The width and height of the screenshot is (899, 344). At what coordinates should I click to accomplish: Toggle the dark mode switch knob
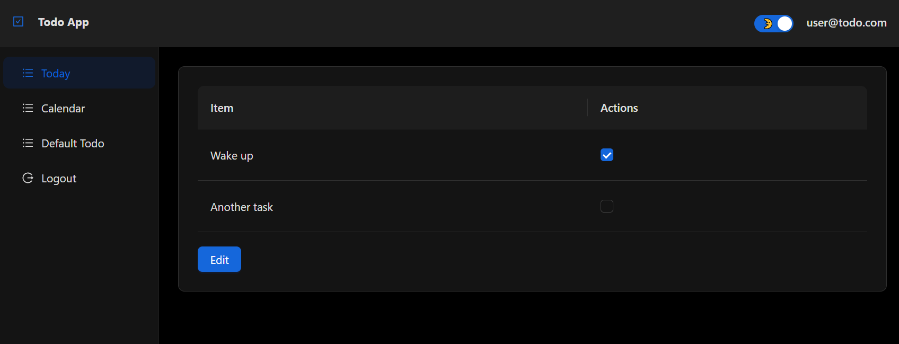coord(785,23)
